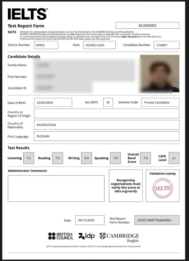
Task: Click Test Report Form Number 25KZ510087TAGM005A
Action: (157, 220)
